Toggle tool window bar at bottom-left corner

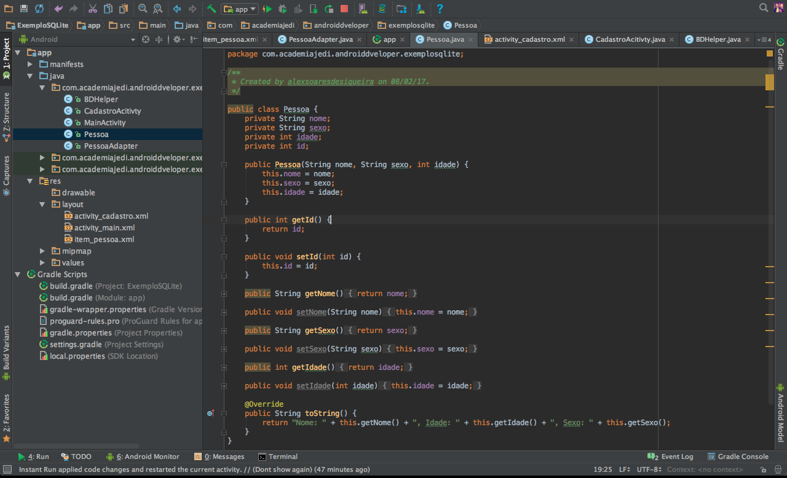(7, 469)
